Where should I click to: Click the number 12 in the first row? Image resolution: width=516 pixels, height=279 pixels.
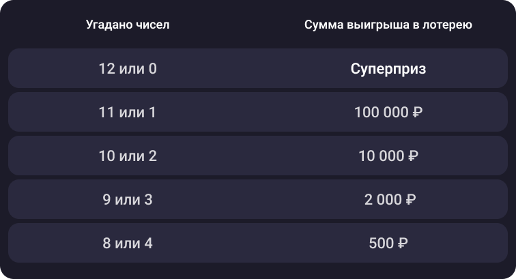pos(107,69)
